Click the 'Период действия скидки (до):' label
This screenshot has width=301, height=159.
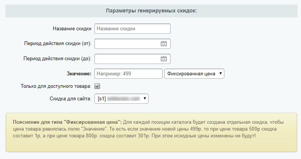coord(57,59)
